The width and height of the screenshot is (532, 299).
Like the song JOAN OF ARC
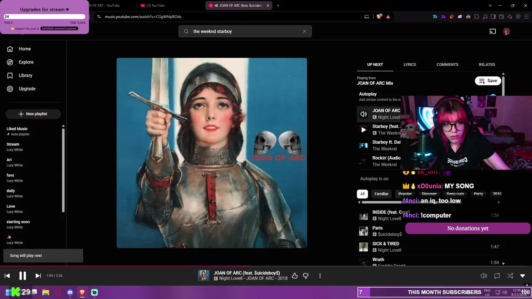pyautogui.click(x=295, y=276)
